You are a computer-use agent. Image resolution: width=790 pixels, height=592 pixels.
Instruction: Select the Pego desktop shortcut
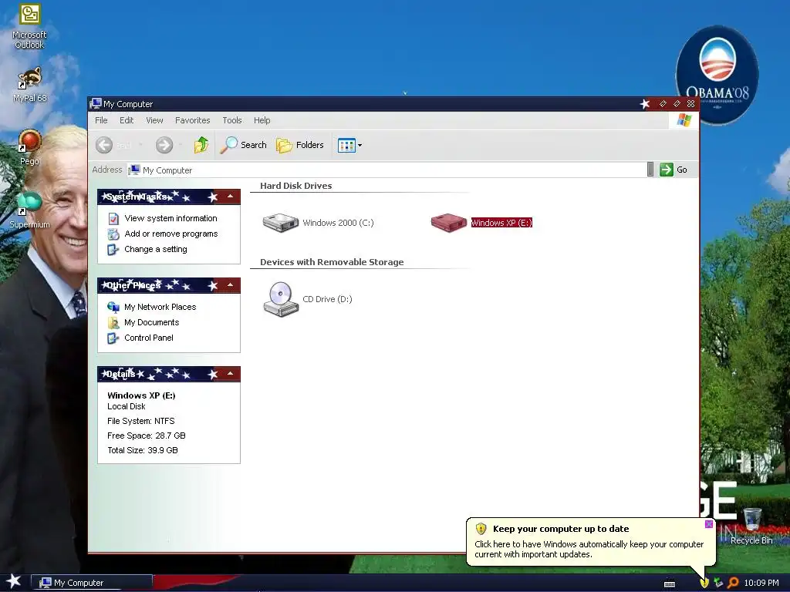click(x=29, y=147)
